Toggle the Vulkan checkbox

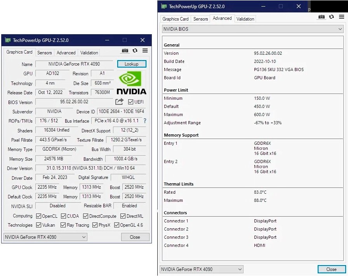[38, 225]
